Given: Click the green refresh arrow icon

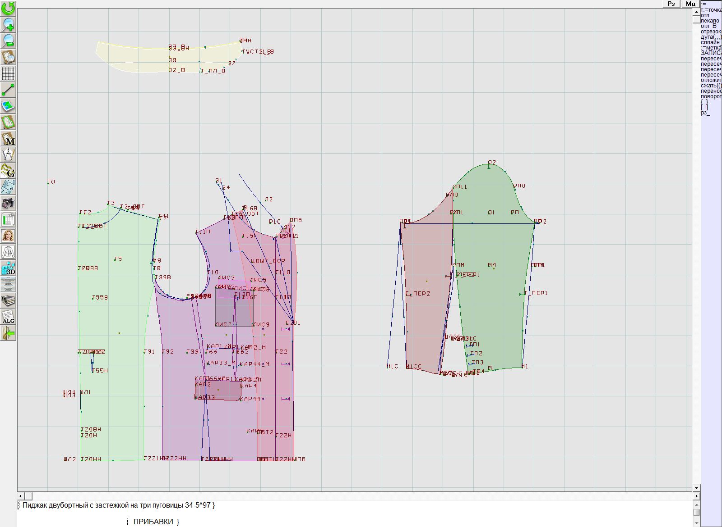Looking at the screenshot, I should click(8, 8).
